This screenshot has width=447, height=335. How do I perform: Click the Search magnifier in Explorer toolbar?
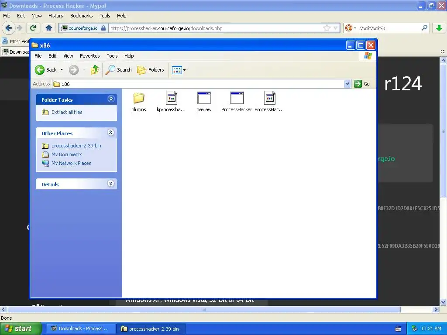[110, 70]
